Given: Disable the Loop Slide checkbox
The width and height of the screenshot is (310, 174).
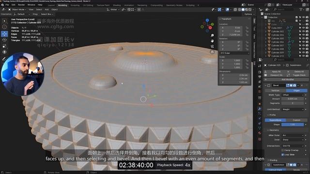Looking at the screenshot, I should point(282,155).
